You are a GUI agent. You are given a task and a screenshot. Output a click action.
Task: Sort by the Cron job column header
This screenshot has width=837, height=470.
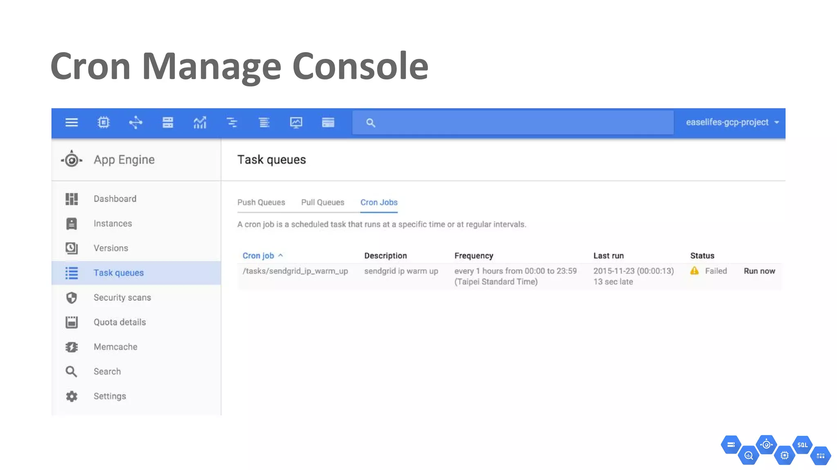click(x=258, y=256)
